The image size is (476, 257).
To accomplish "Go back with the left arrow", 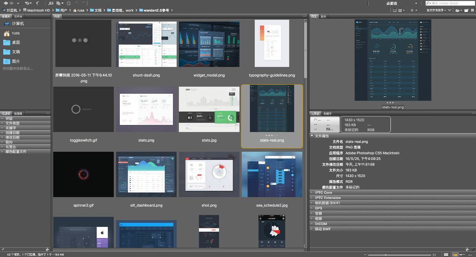I will pos(5,3).
